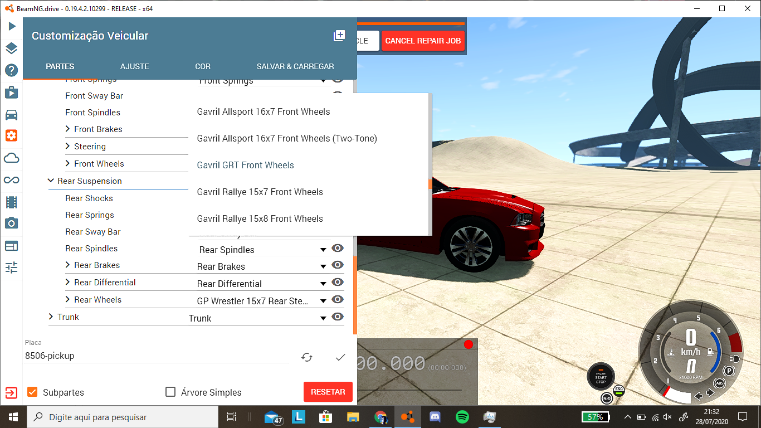Viewport: 761px width, 428px height.
Task: Expand the Front Wheels tree node
Action: (68, 163)
